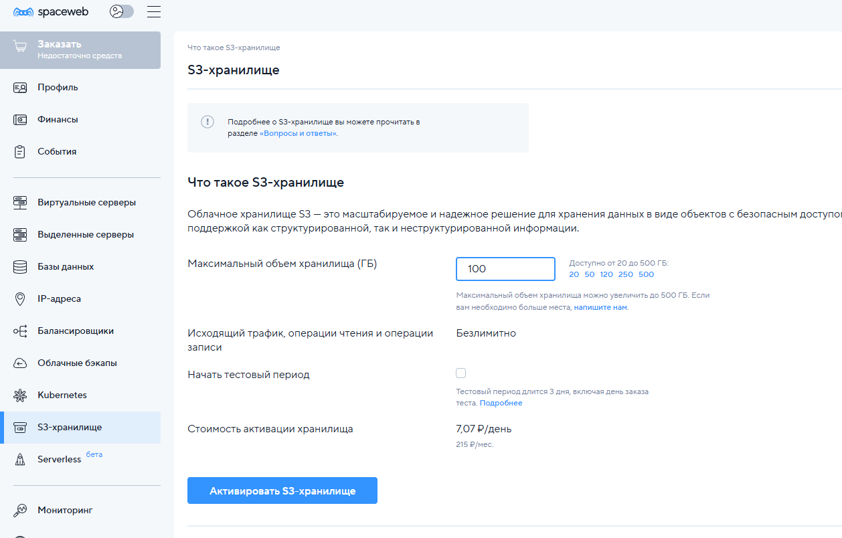Image resolution: width=842 pixels, height=538 pixels.
Task: Select the 500 GB preset
Action: click(647, 274)
